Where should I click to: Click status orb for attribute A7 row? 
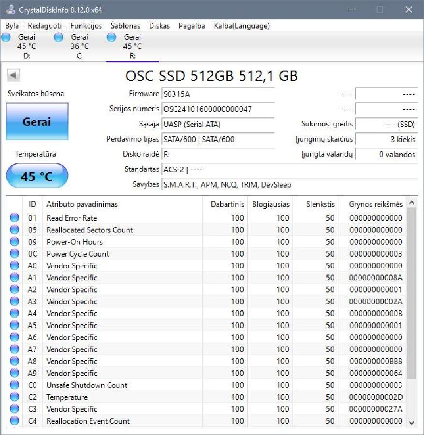point(15,349)
